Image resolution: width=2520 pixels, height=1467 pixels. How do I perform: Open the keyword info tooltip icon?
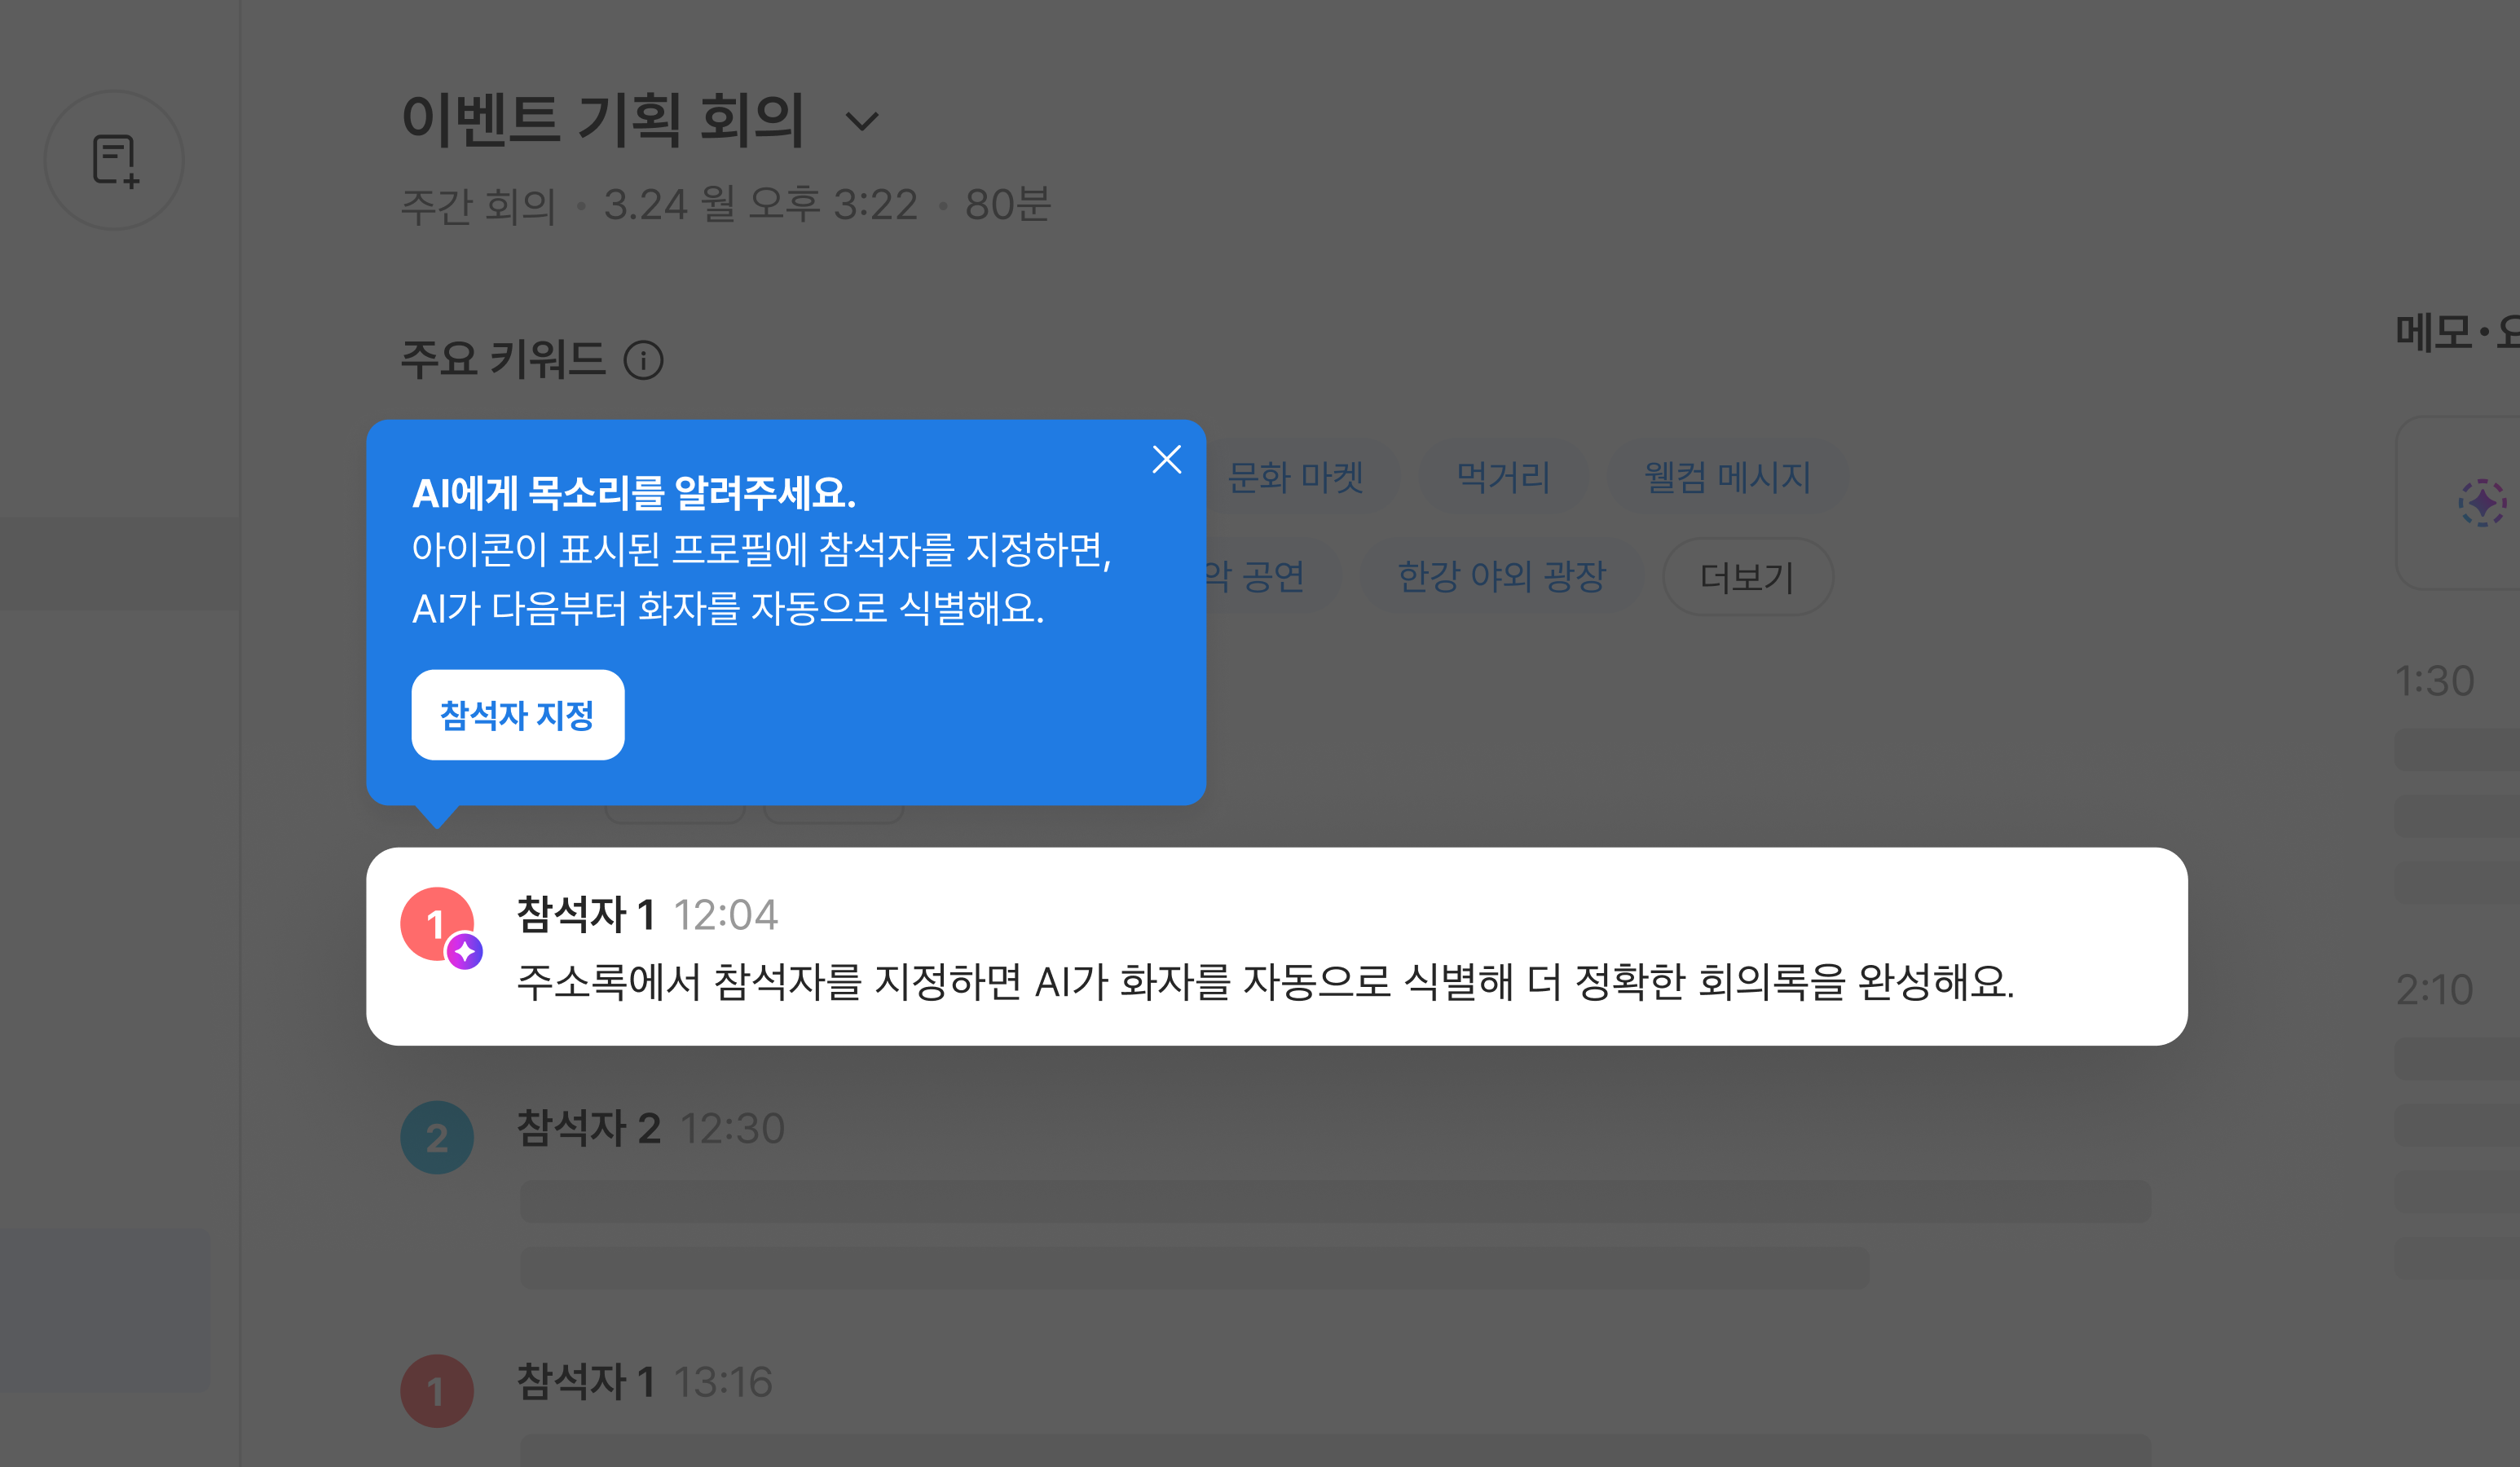[x=644, y=360]
